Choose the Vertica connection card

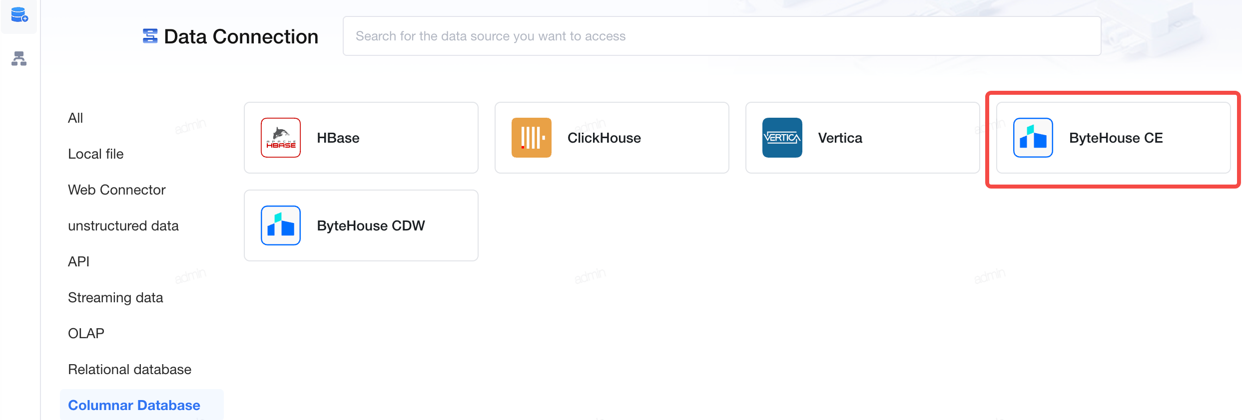[x=862, y=138]
